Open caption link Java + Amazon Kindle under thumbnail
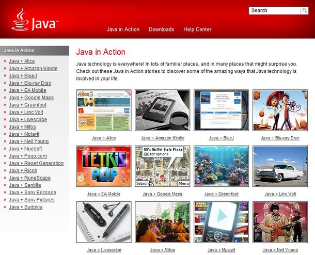 point(163,138)
